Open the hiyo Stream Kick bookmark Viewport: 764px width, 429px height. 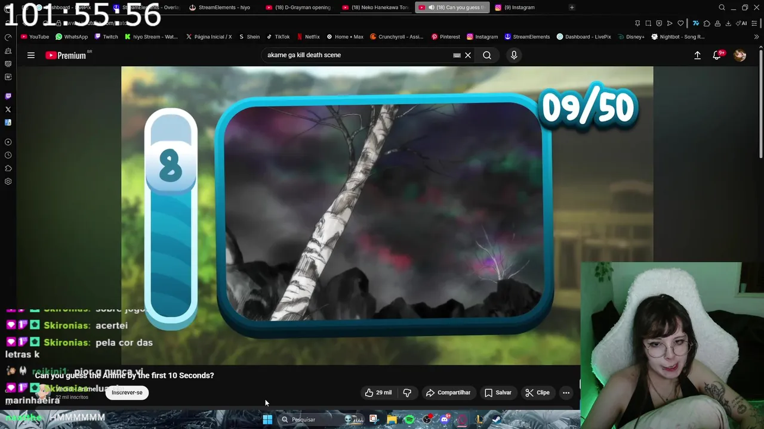(x=151, y=37)
